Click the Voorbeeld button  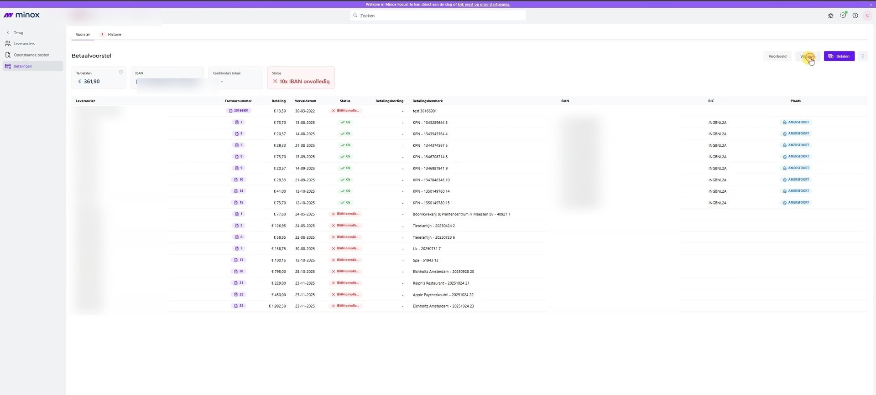coord(777,56)
